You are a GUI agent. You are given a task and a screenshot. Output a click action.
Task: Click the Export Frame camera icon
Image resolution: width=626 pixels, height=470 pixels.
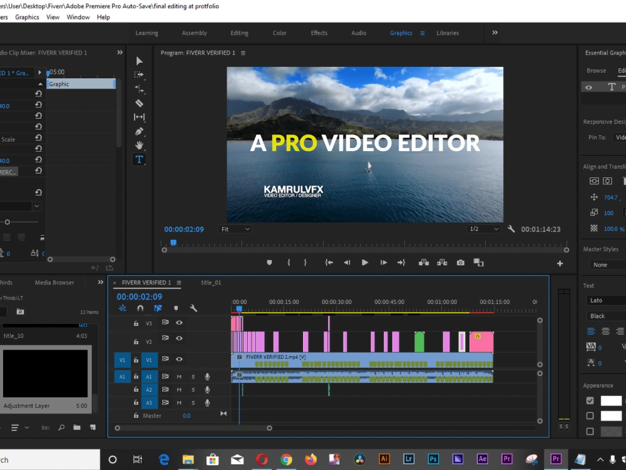pyautogui.click(x=461, y=263)
